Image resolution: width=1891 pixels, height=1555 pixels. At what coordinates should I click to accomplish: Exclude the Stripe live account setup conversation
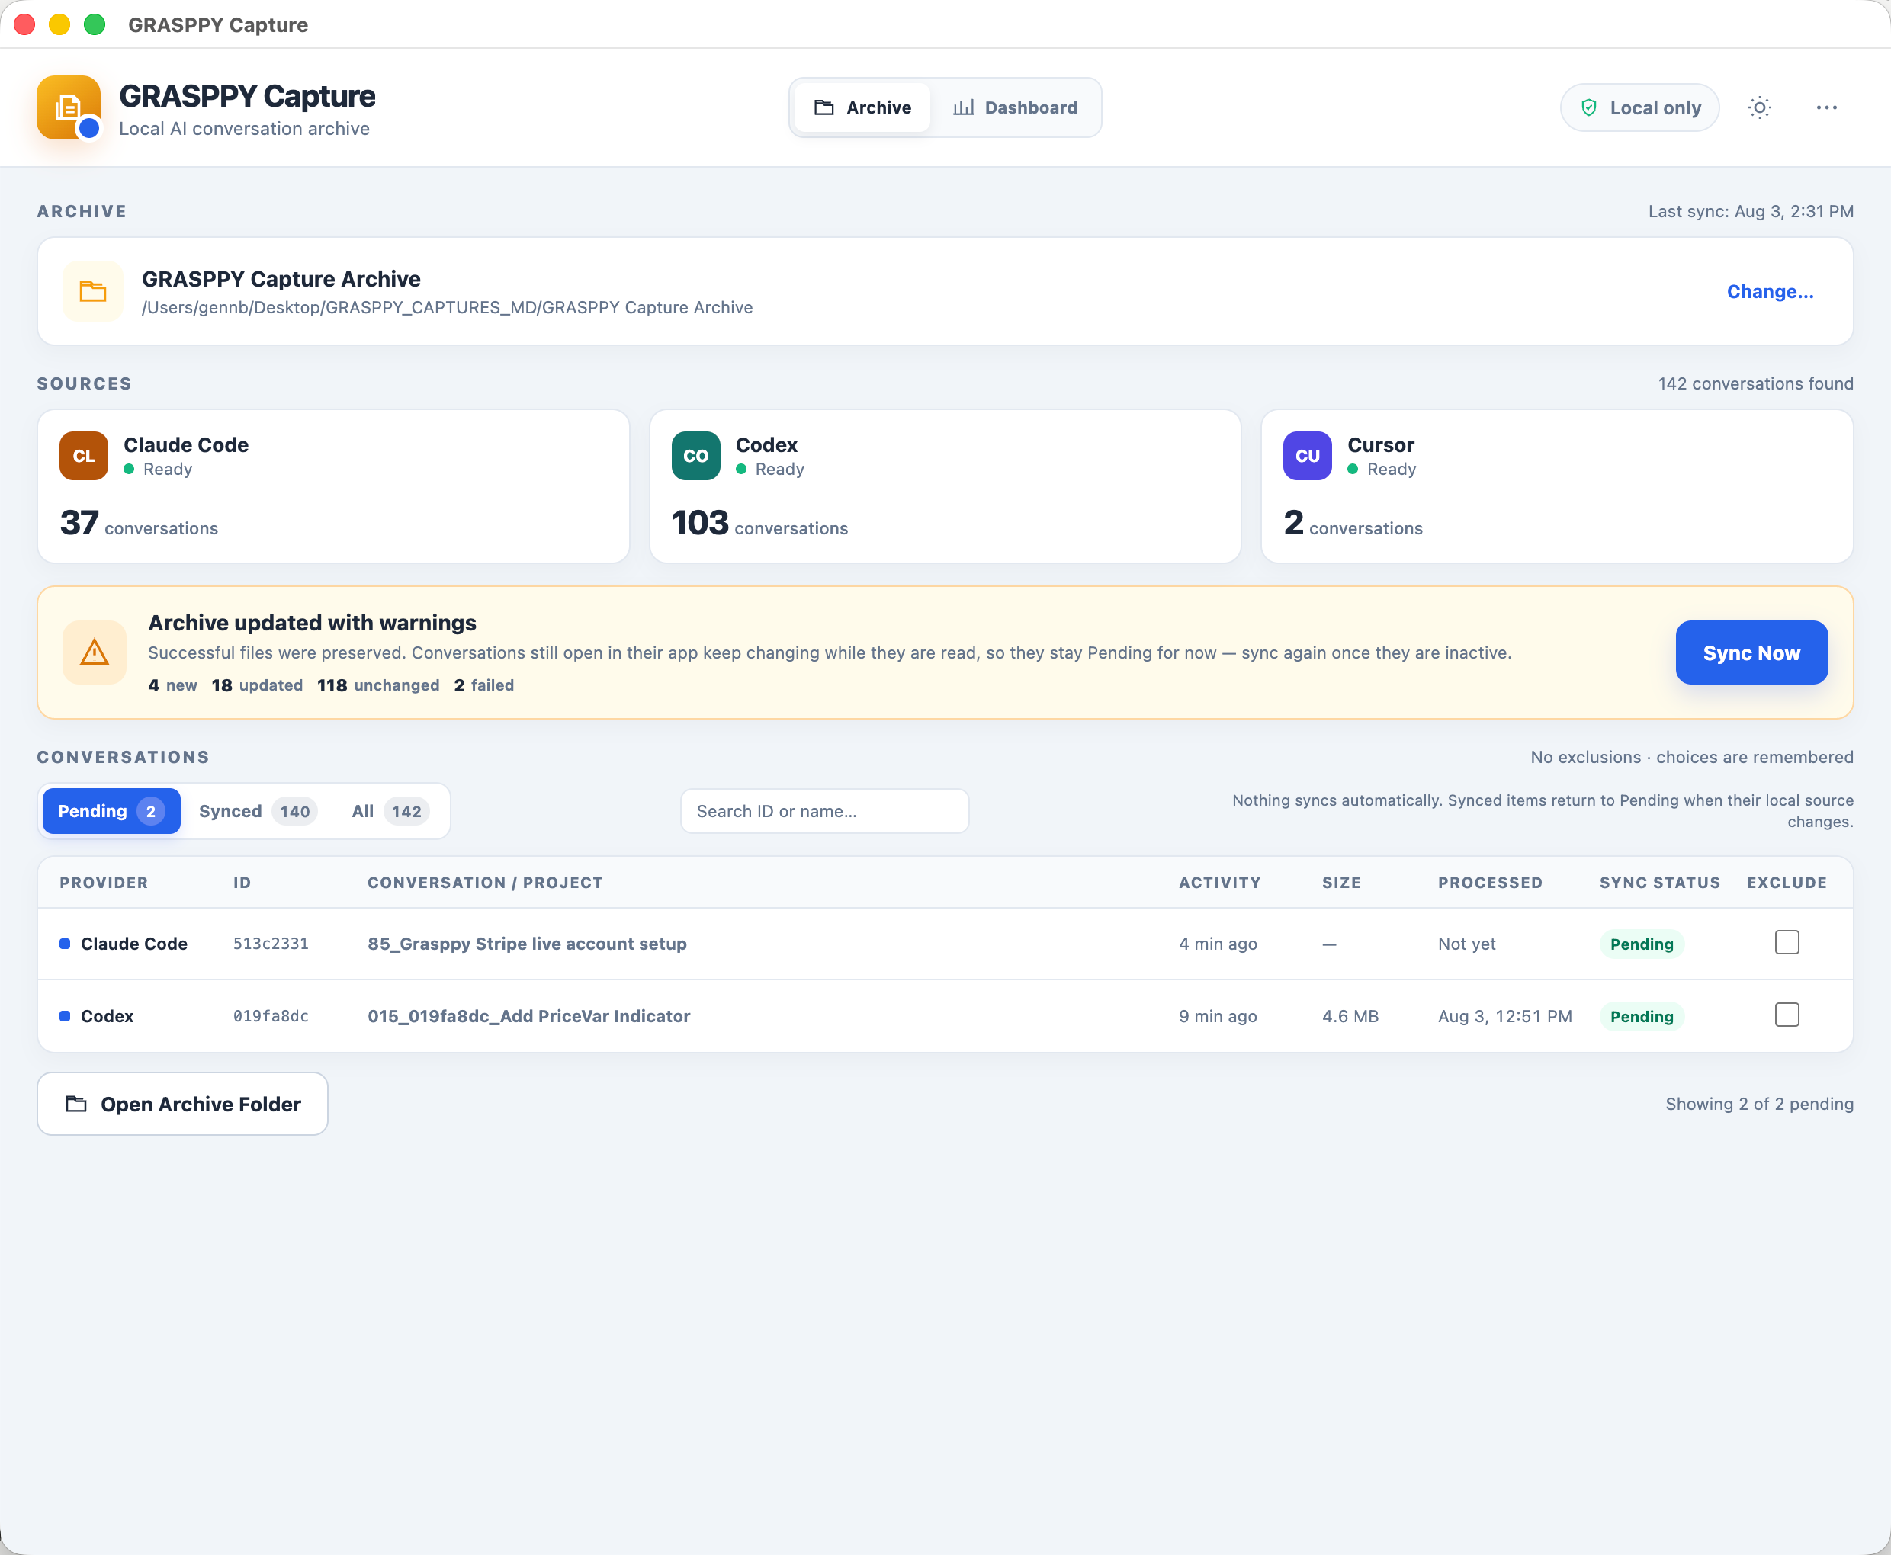pos(1787,942)
